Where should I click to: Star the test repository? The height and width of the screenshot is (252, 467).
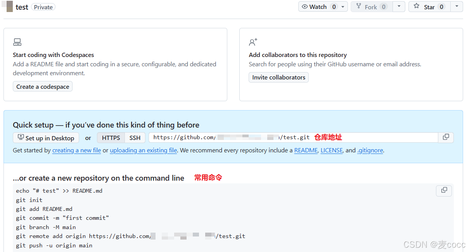(x=429, y=7)
